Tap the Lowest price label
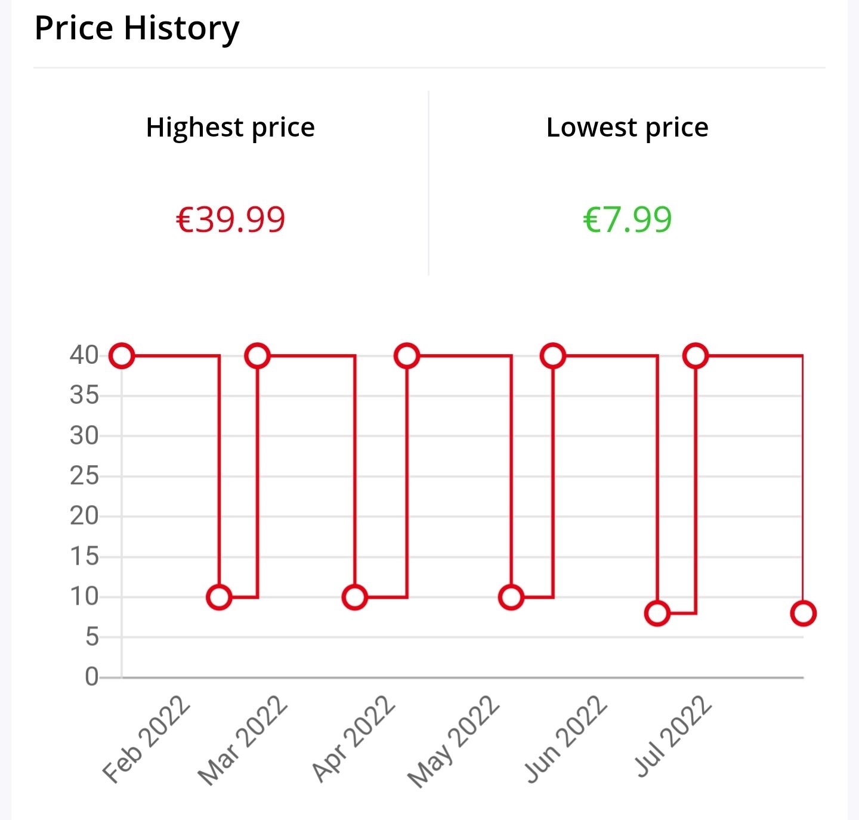Image resolution: width=859 pixels, height=820 pixels. 628,128
